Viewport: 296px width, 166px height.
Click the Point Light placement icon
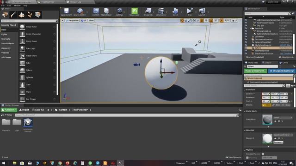[x=22, y=48]
